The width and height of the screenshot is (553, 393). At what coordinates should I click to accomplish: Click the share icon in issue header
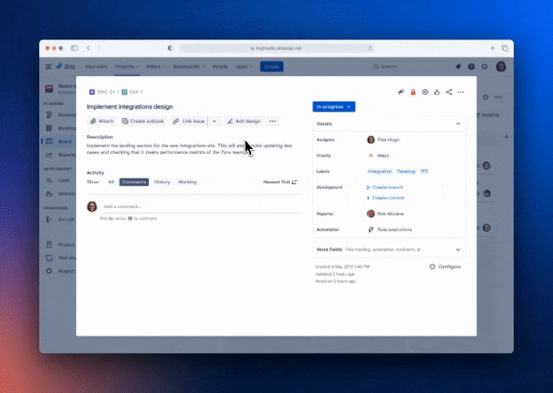[x=448, y=93]
